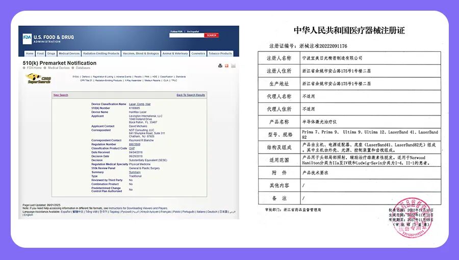The image size is (459, 260).
Task: Click the New Search link
Action: coord(61,95)
